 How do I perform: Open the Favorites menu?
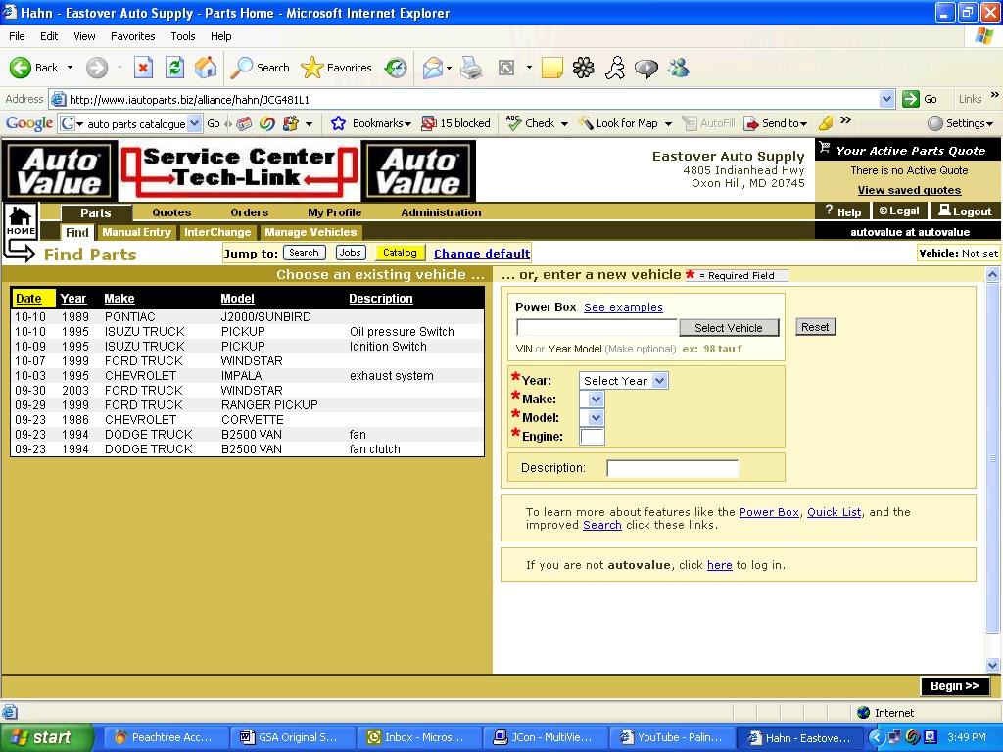[x=132, y=36]
